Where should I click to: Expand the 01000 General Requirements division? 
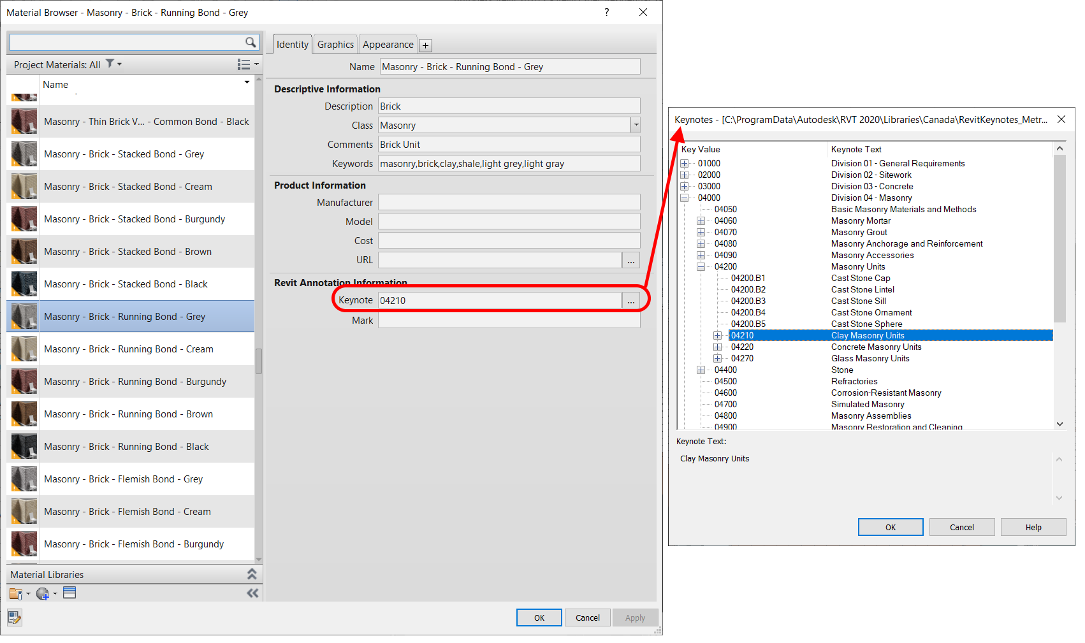[x=684, y=163]
